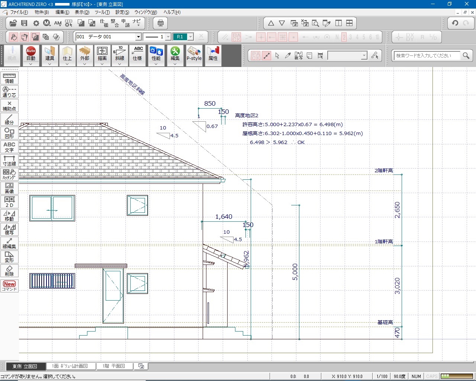Select the 寸法線 dimension line tool

[x=9, y=161]
